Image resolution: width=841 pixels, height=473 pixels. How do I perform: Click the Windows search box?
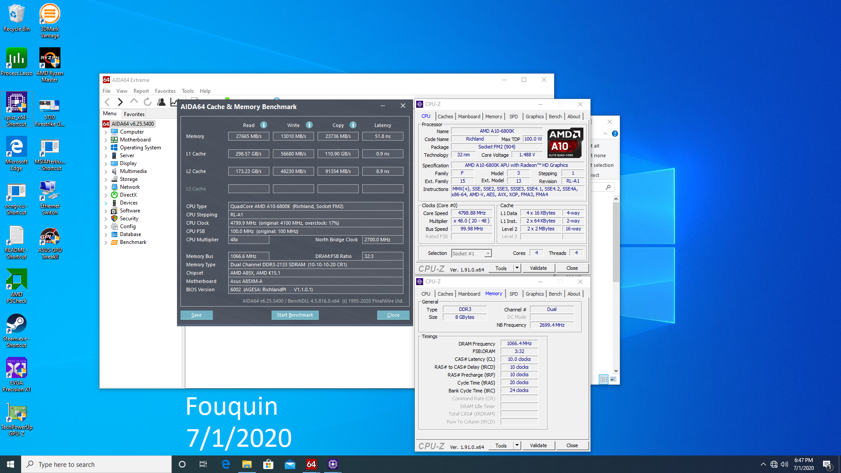[96, 464]
